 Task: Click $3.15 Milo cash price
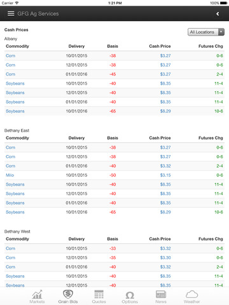click(165, 175)
